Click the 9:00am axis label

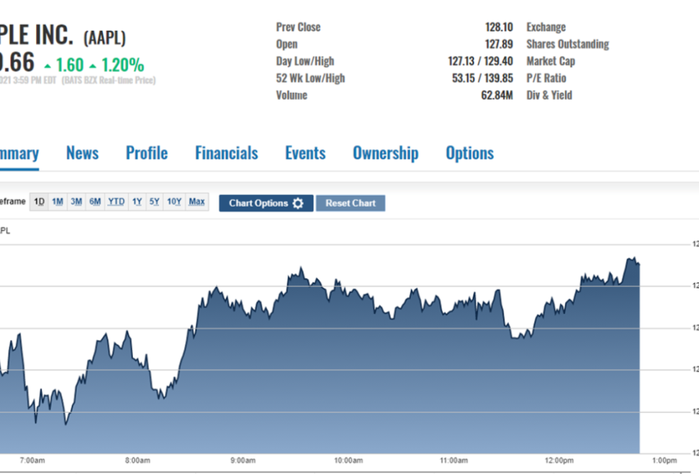pos(243,460)
